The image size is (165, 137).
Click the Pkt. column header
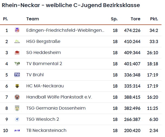tap(154, 19)
